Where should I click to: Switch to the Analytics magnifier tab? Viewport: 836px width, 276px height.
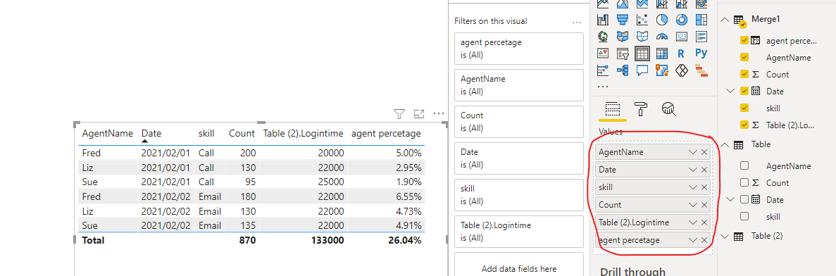[668, 109]
